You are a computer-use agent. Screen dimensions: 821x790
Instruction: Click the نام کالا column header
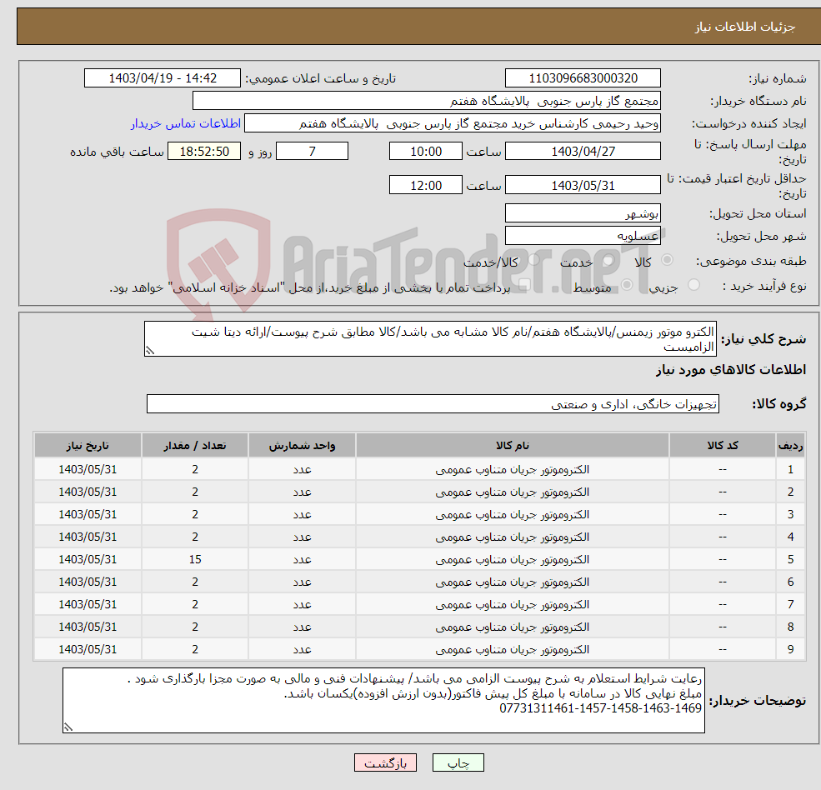coord(513,446)
